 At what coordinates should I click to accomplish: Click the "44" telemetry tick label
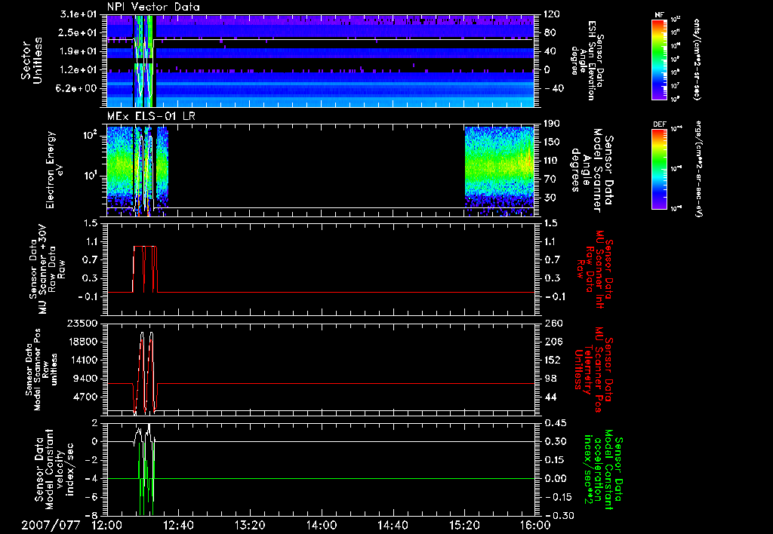point(550,397)
